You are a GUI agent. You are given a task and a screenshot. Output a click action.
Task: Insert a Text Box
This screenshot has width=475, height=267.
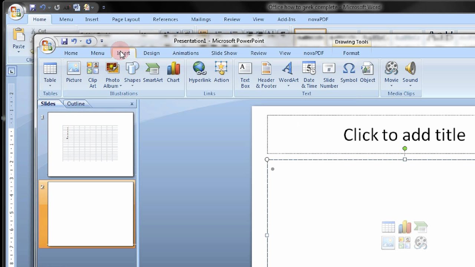click(x=245, y=75)
